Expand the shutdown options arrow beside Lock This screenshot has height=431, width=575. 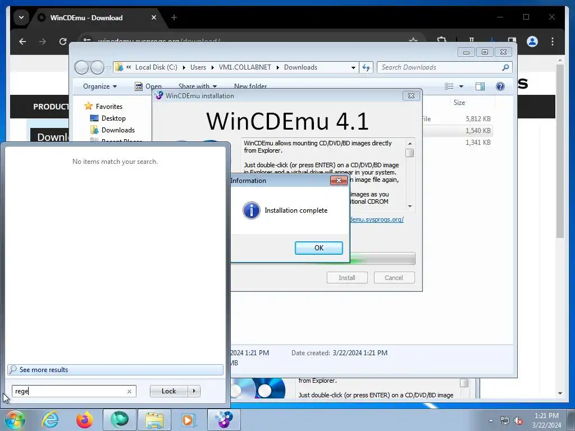click(x=194, y=391)
